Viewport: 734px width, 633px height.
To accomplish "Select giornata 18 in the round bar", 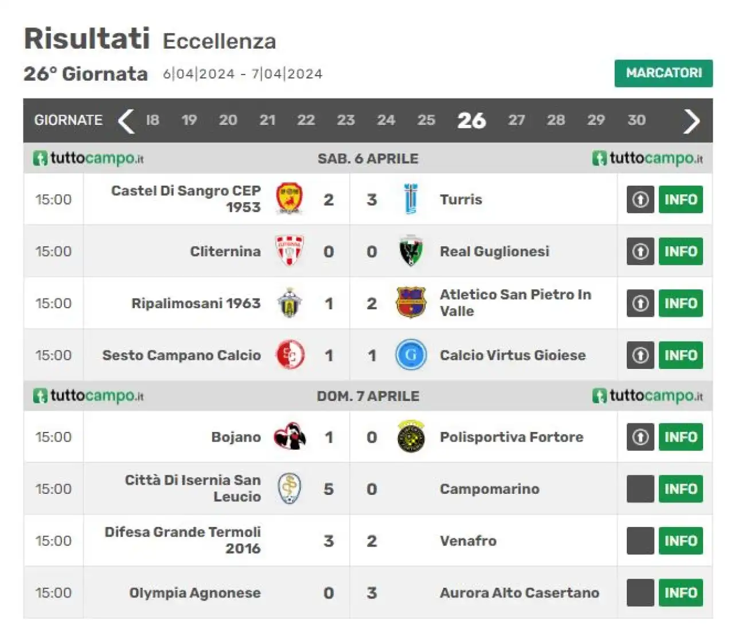I will coord(153,120).
